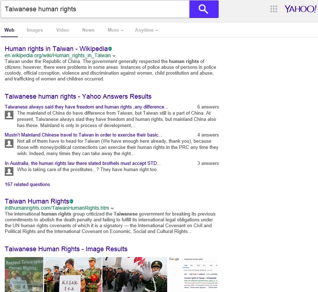Click green verified badge beside Wikipedia result
The height and width of the screenshot is (292, 318).
tap(110, 49)
